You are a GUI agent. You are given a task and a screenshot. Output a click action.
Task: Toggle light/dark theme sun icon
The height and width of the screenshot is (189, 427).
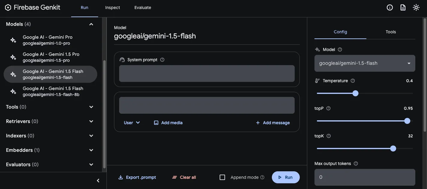pyautogui.click(x=416, y=7)
